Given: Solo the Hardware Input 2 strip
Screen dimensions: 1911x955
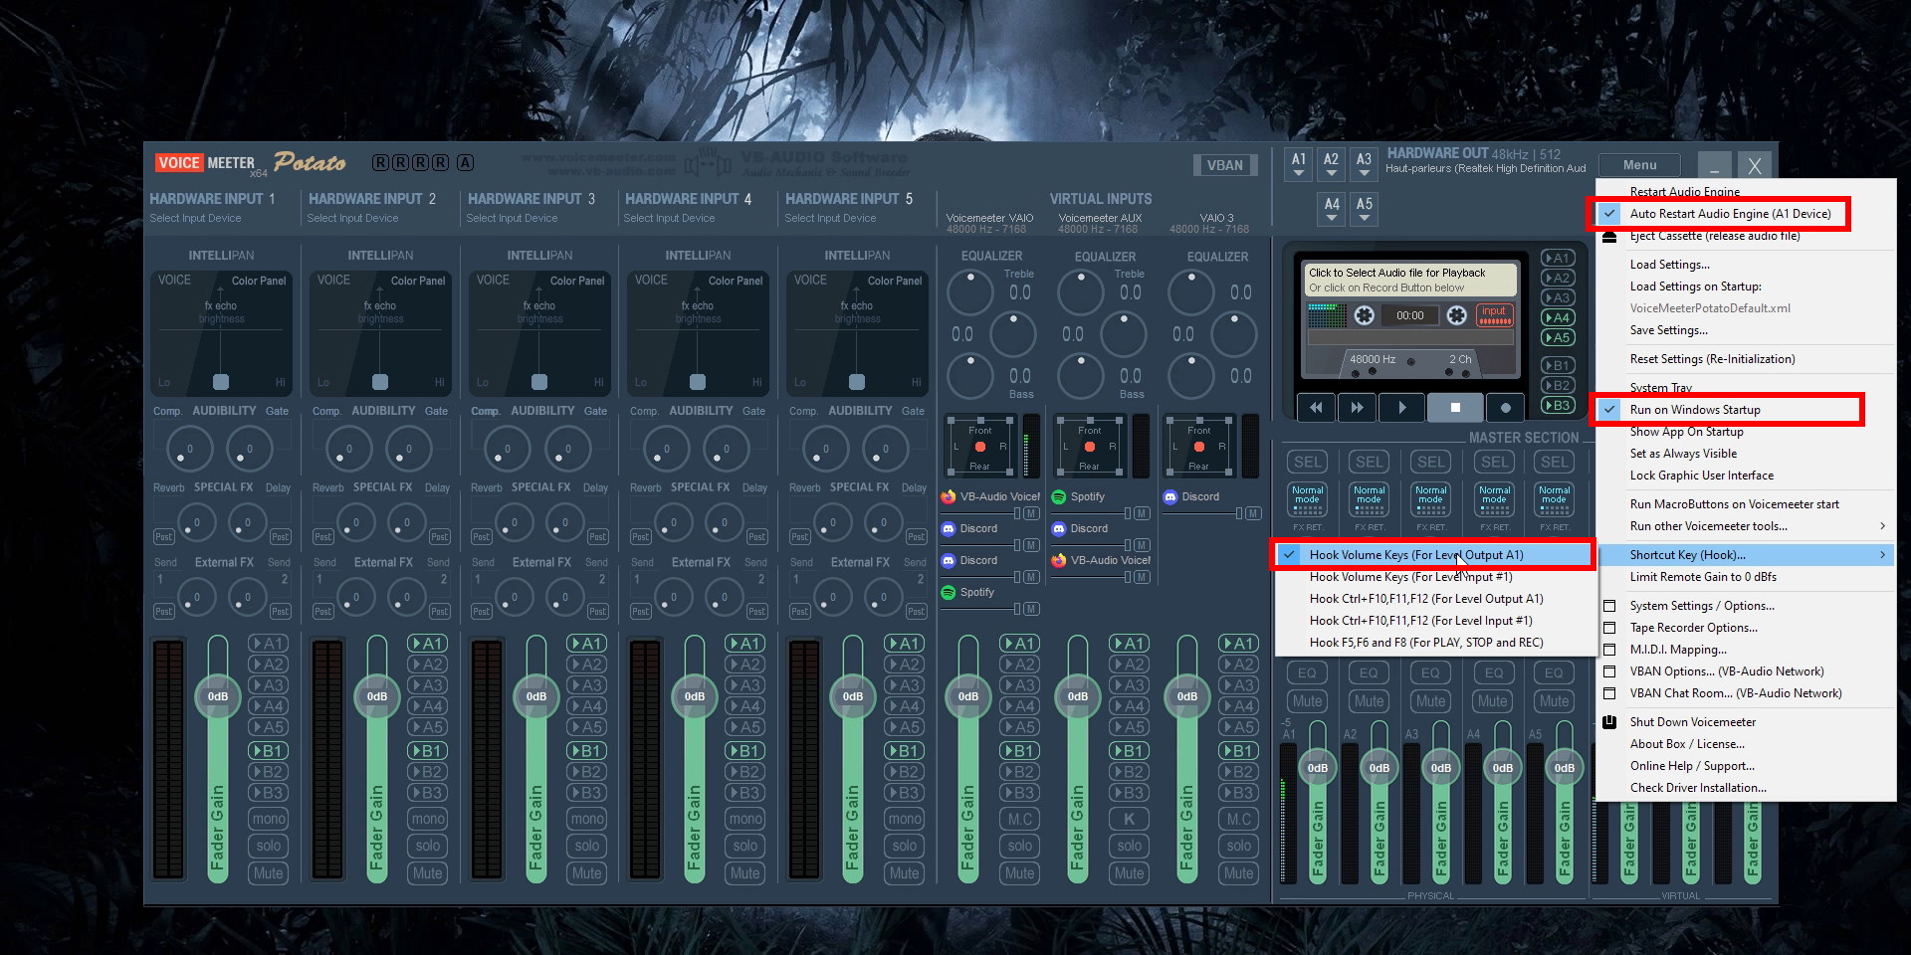Looking at the screenshot, I should [x=428, y=846].
